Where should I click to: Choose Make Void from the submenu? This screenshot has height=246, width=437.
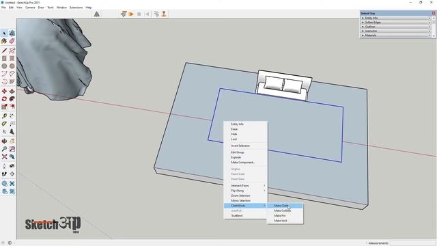[x=285, y=221]
